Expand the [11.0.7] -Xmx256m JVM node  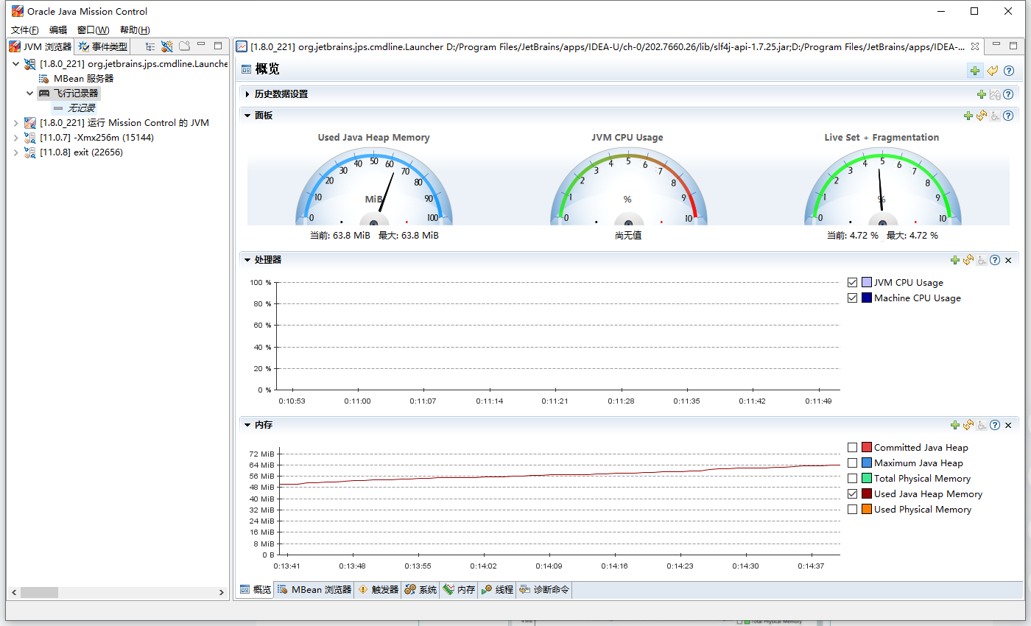[15, 138]
